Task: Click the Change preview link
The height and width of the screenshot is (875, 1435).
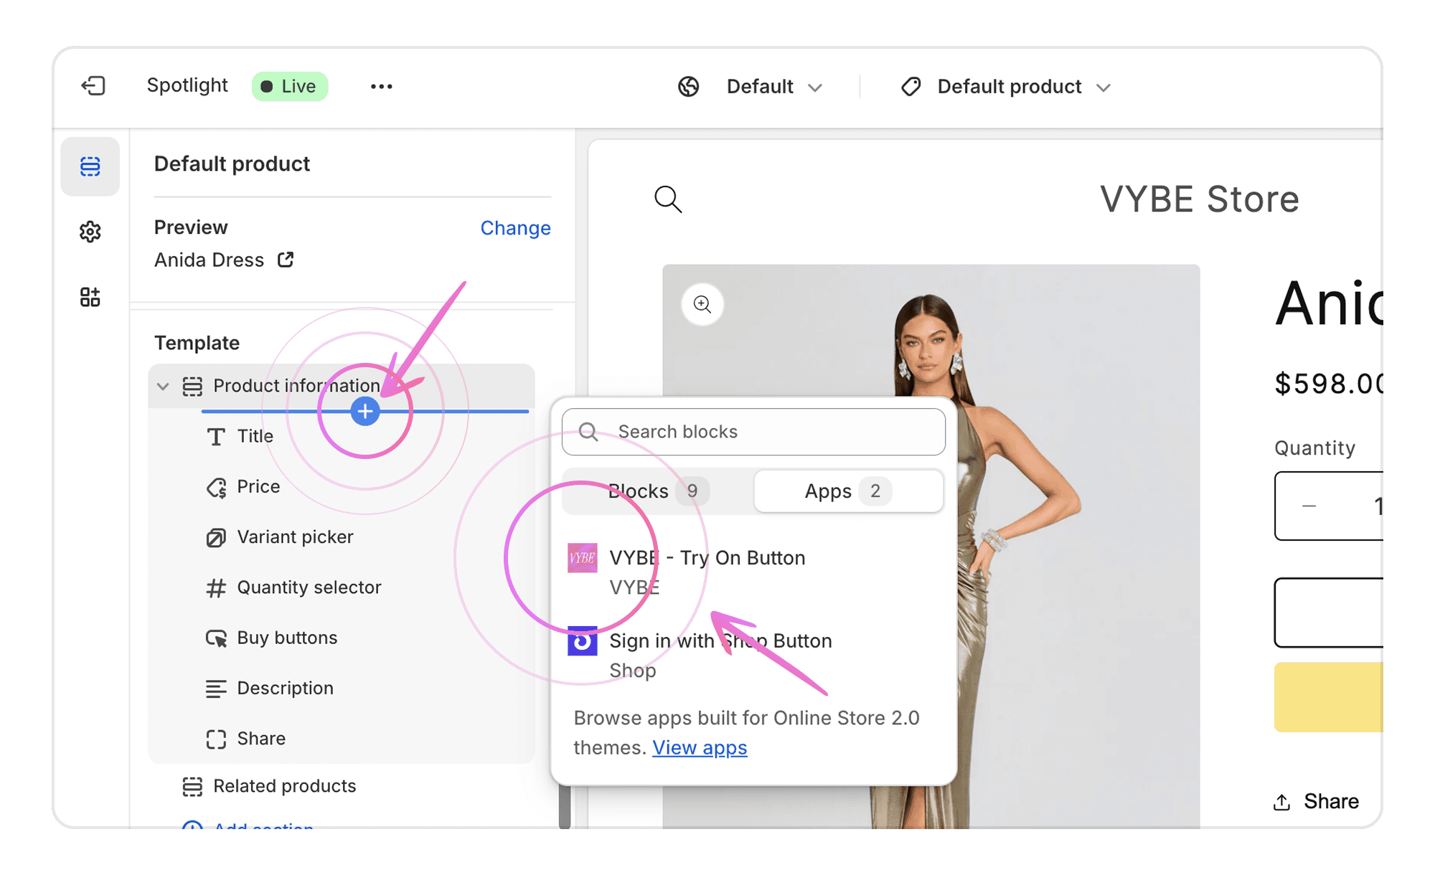Action: [x=515, y=228]
